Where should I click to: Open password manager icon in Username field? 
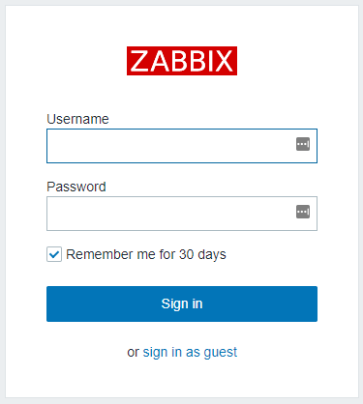point(303,144)
